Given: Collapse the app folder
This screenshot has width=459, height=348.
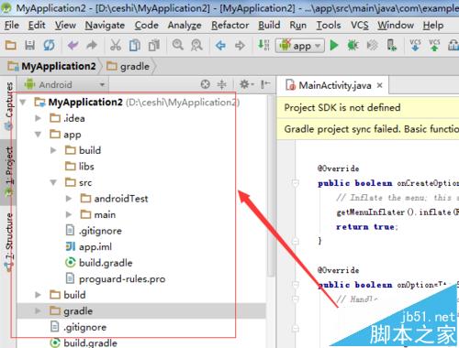Looking at the screenshot, I should [x=38, y=135].
